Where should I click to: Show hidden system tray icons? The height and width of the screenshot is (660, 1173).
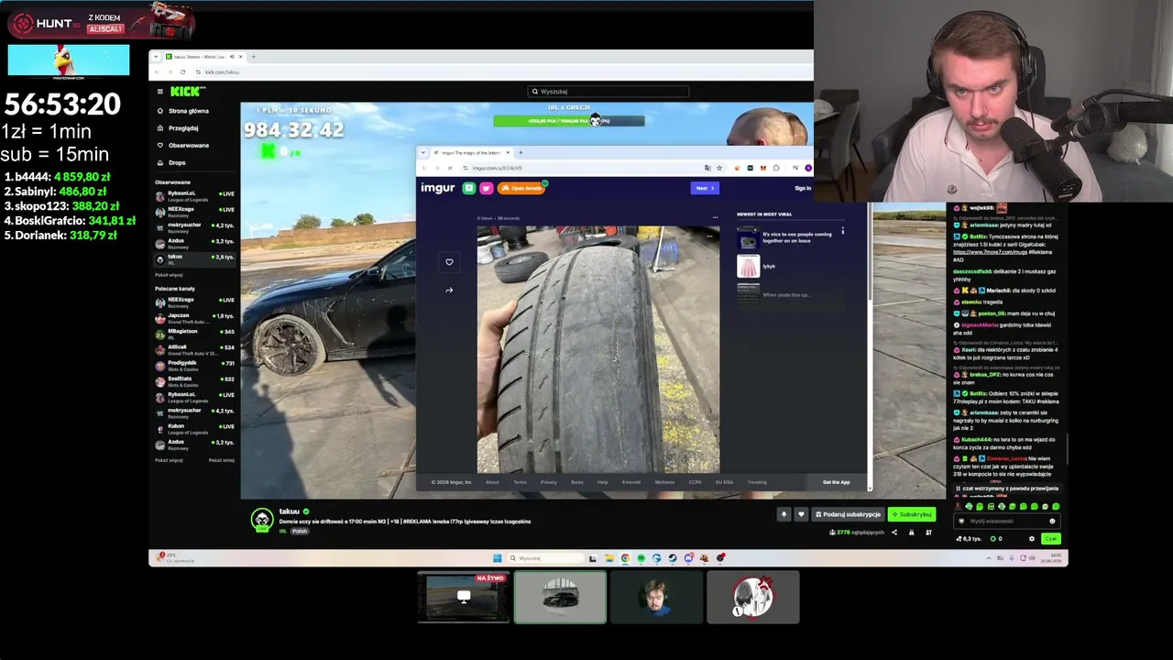(990, 558)
